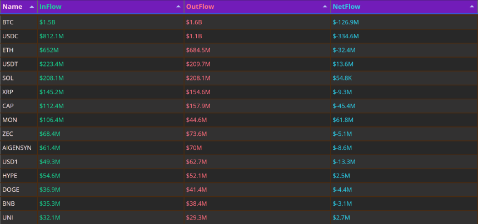Click DOGE outflow $41.4M

[x=197, y=190]
